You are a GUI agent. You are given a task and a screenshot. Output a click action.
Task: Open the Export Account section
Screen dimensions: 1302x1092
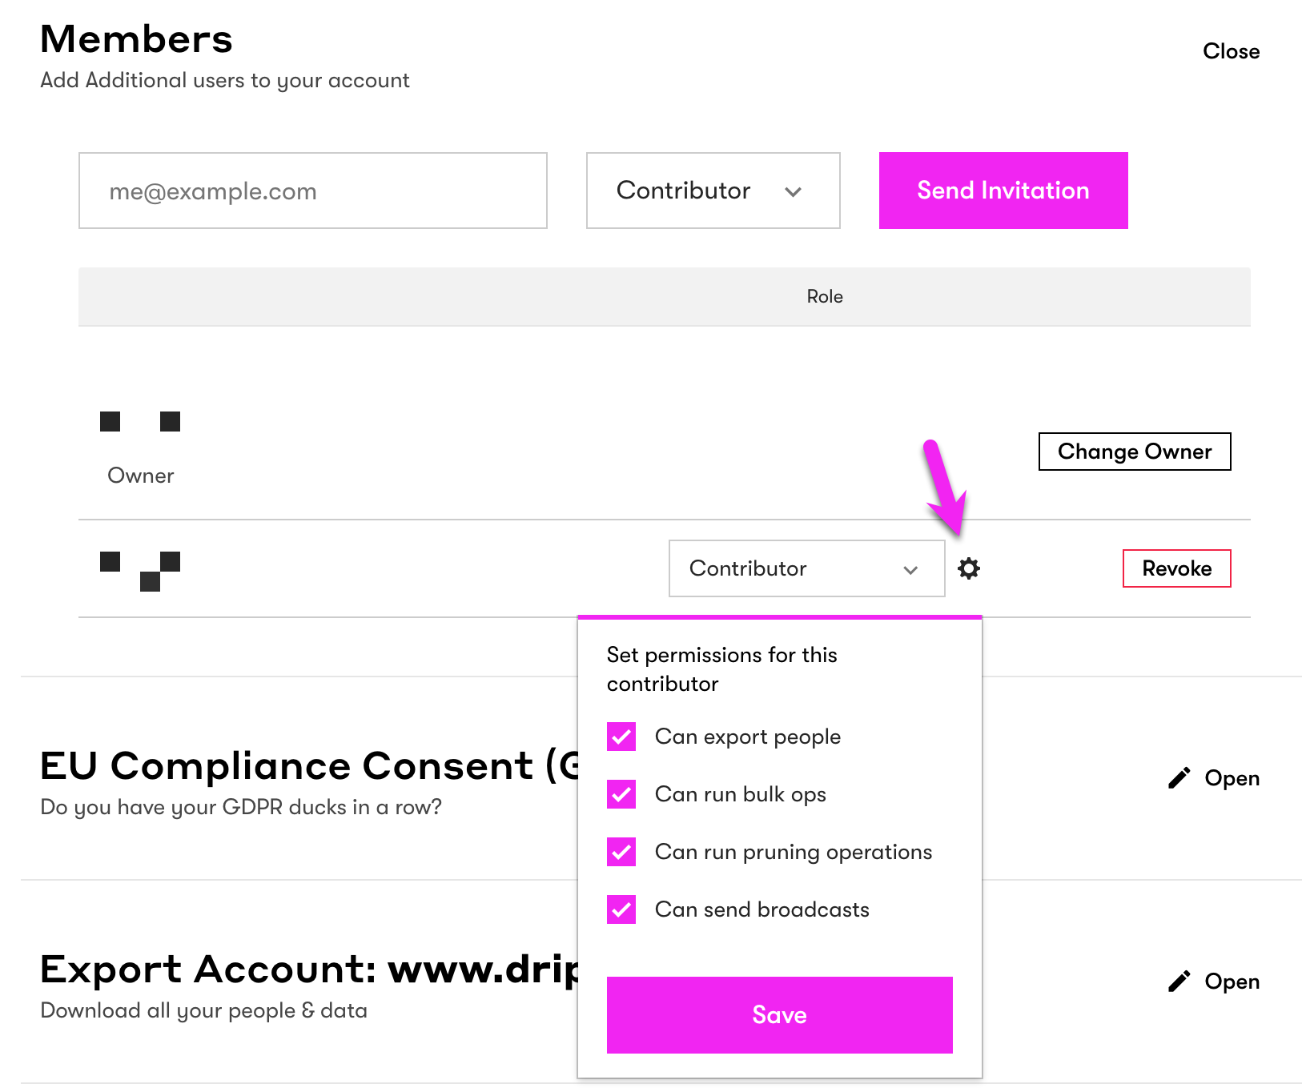1232,982
